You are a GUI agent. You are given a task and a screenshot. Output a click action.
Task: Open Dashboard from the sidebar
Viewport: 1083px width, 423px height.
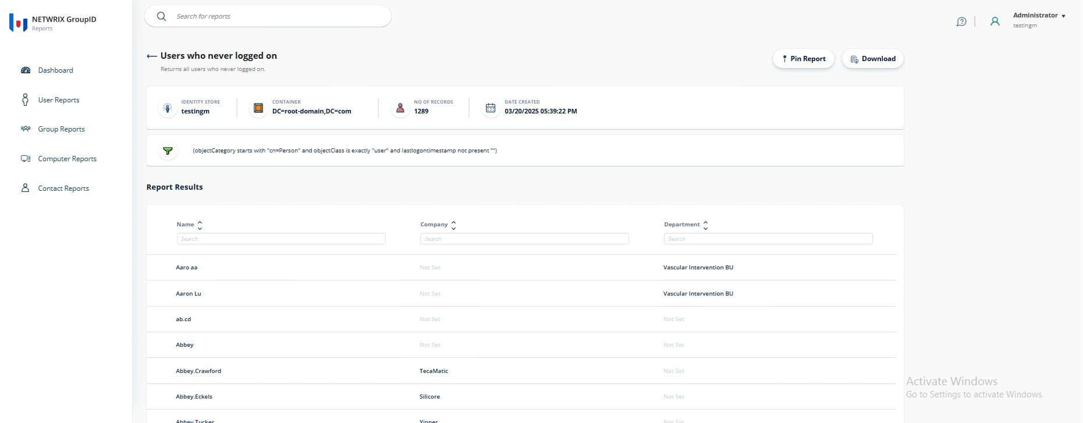55,70
